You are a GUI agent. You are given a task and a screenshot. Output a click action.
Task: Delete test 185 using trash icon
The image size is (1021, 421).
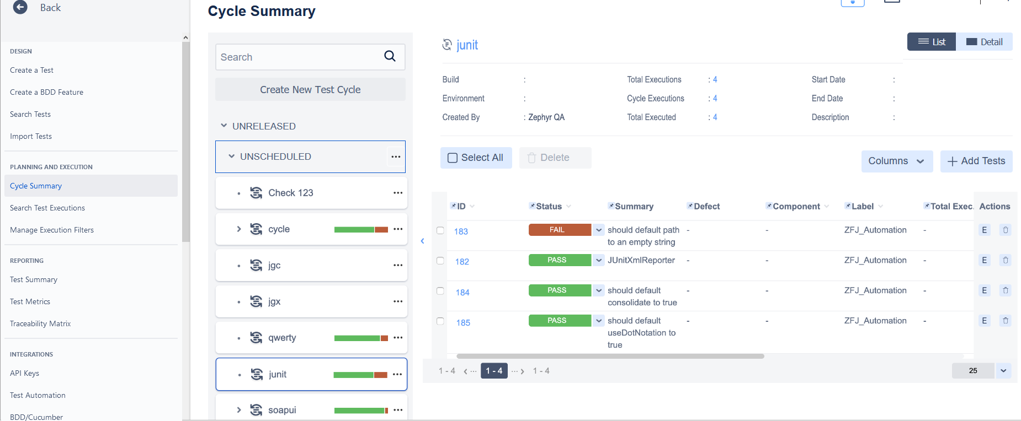[x=1006, y=321]
